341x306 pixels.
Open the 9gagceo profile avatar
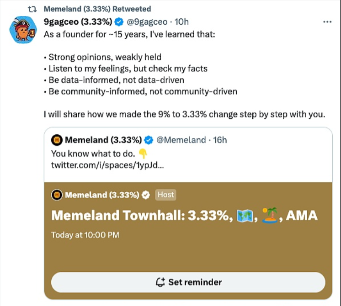tap(23, 30)
